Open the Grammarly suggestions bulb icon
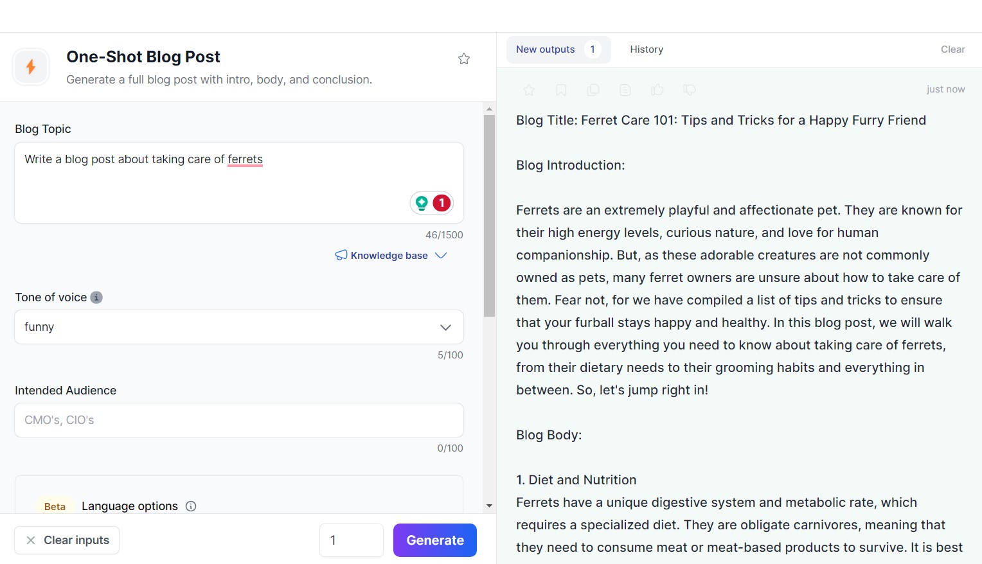 [x=422, y=203]
